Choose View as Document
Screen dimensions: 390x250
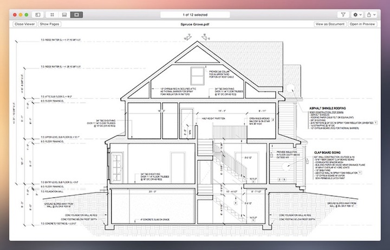(x=329, y=24)
